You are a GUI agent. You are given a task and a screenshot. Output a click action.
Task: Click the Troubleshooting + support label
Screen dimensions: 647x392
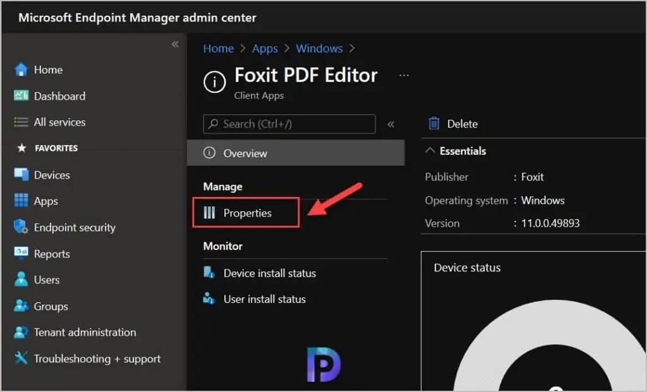[x=97, y=359]
